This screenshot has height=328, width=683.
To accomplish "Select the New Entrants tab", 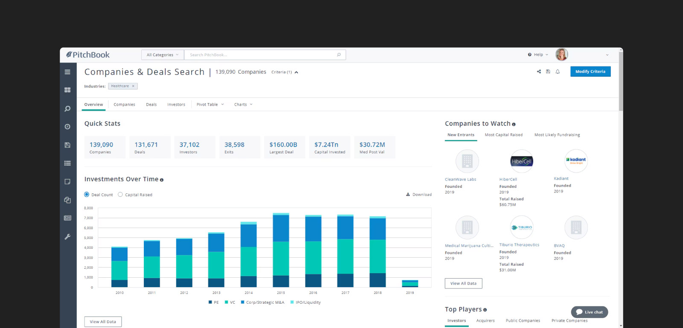I will pyautogui.click(x=461, y=135).
